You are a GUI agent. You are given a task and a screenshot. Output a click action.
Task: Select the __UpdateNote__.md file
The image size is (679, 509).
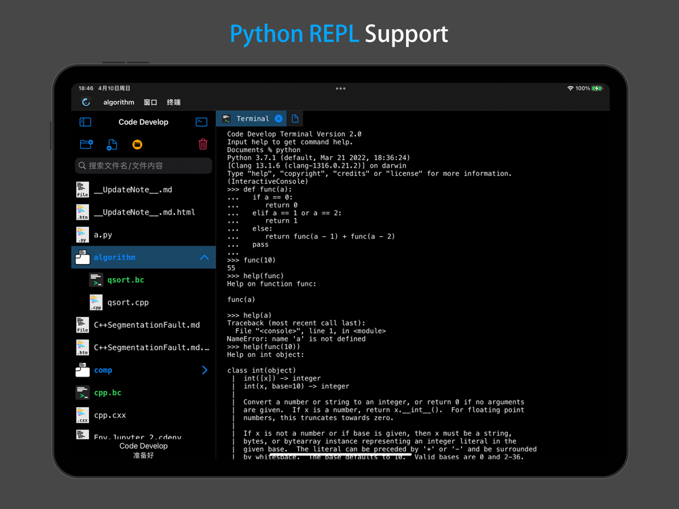pos(143,189)
